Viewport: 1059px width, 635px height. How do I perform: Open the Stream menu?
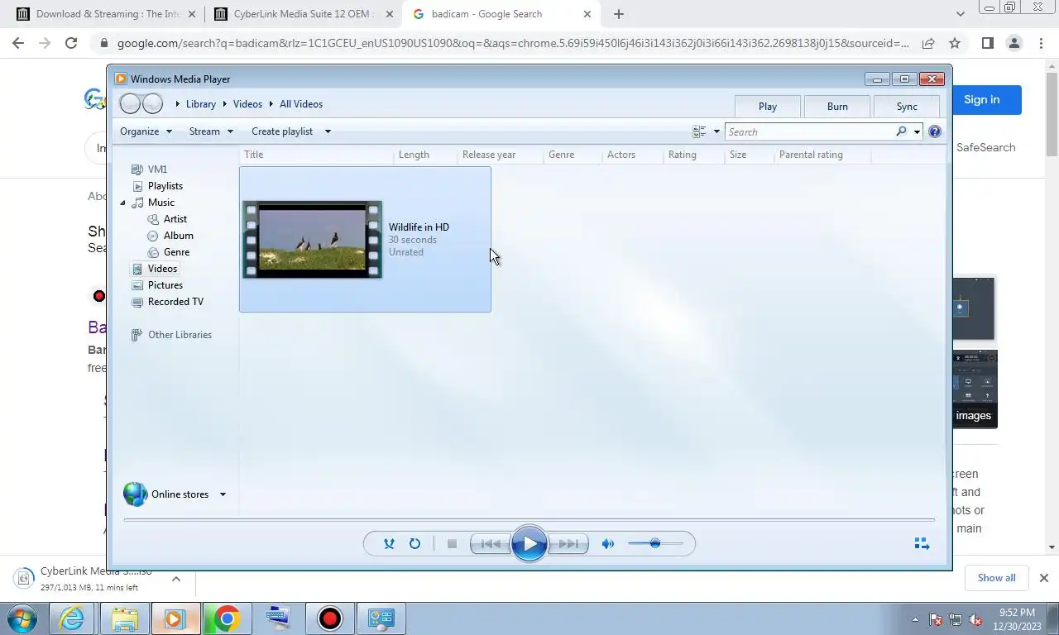tap(211, 131)
